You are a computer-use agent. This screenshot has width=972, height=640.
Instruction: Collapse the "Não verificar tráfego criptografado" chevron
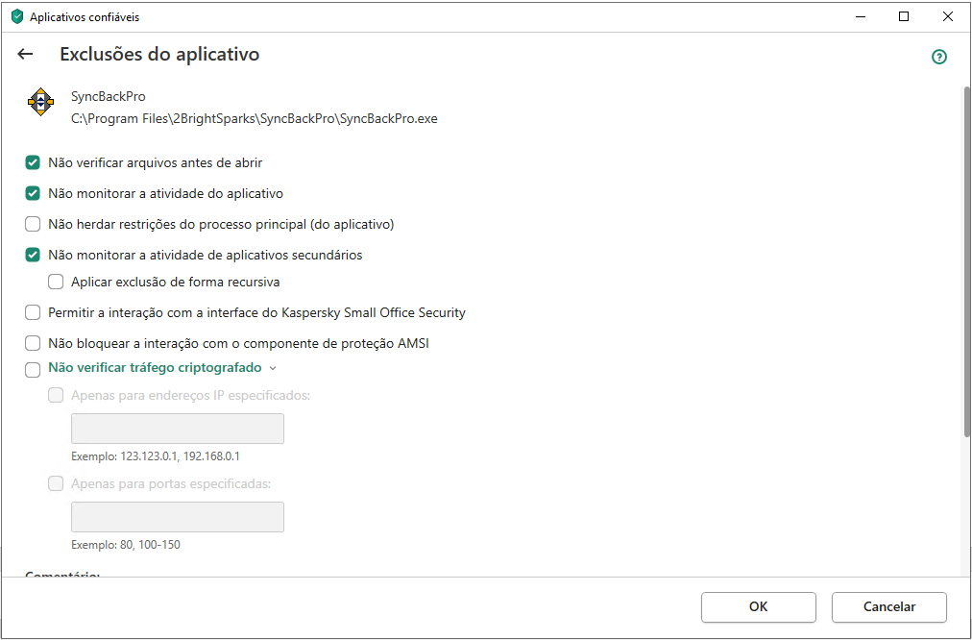pyautogui.click(x=273, y=368)
